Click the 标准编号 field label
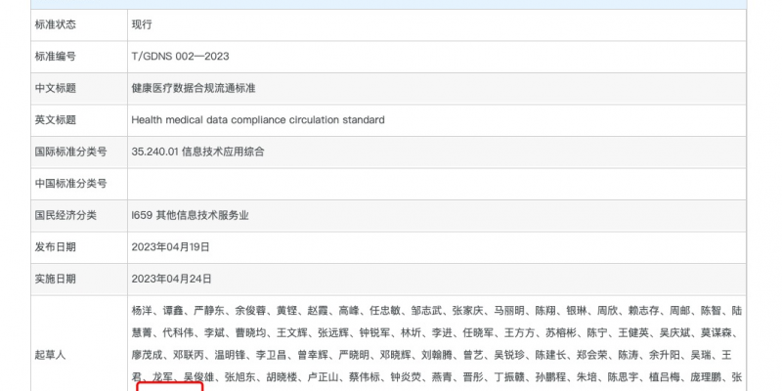 click(55, 56)
